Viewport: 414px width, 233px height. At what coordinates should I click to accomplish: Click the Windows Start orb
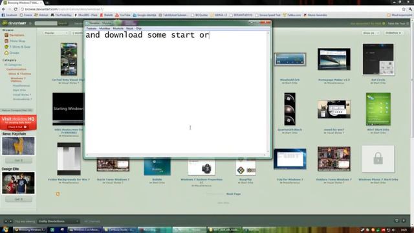click(5, 230)
